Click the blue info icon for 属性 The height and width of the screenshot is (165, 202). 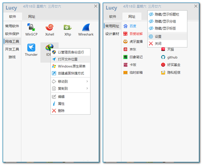pos(54,104)
